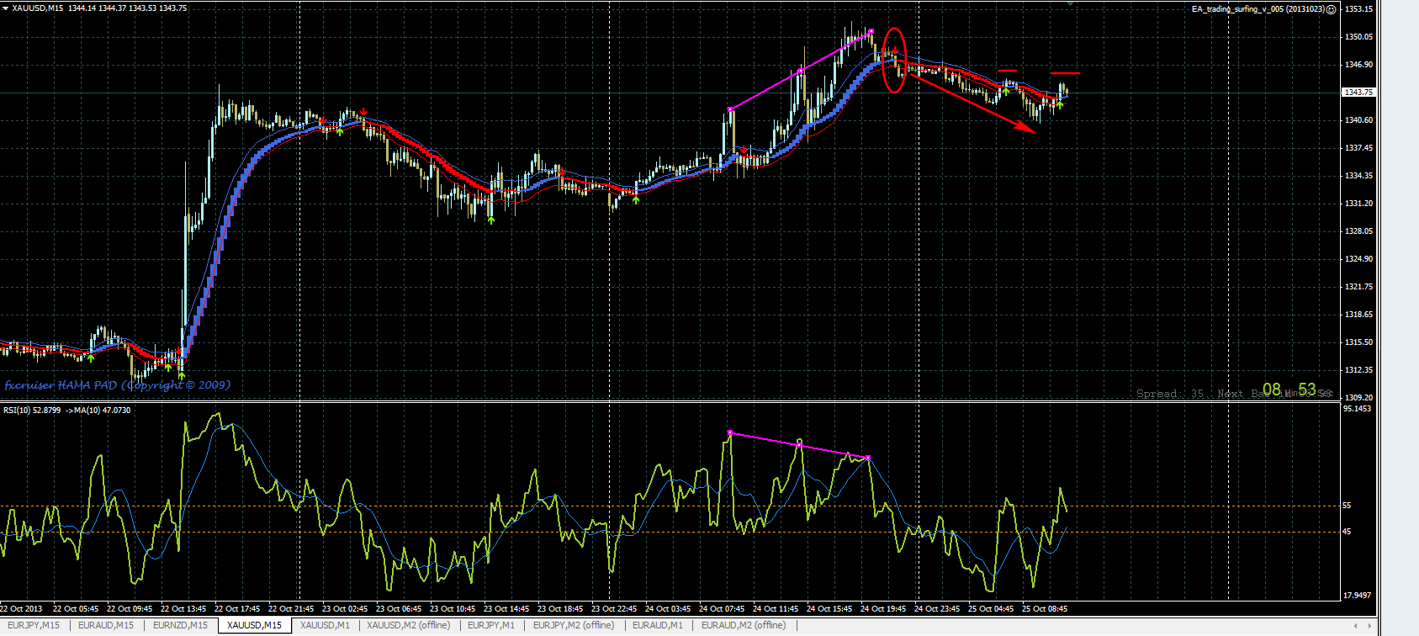This screenshot has width=1419, height=636.
Task: Click the 25 Oct 08:45 time label
Action: [1045, 608]
